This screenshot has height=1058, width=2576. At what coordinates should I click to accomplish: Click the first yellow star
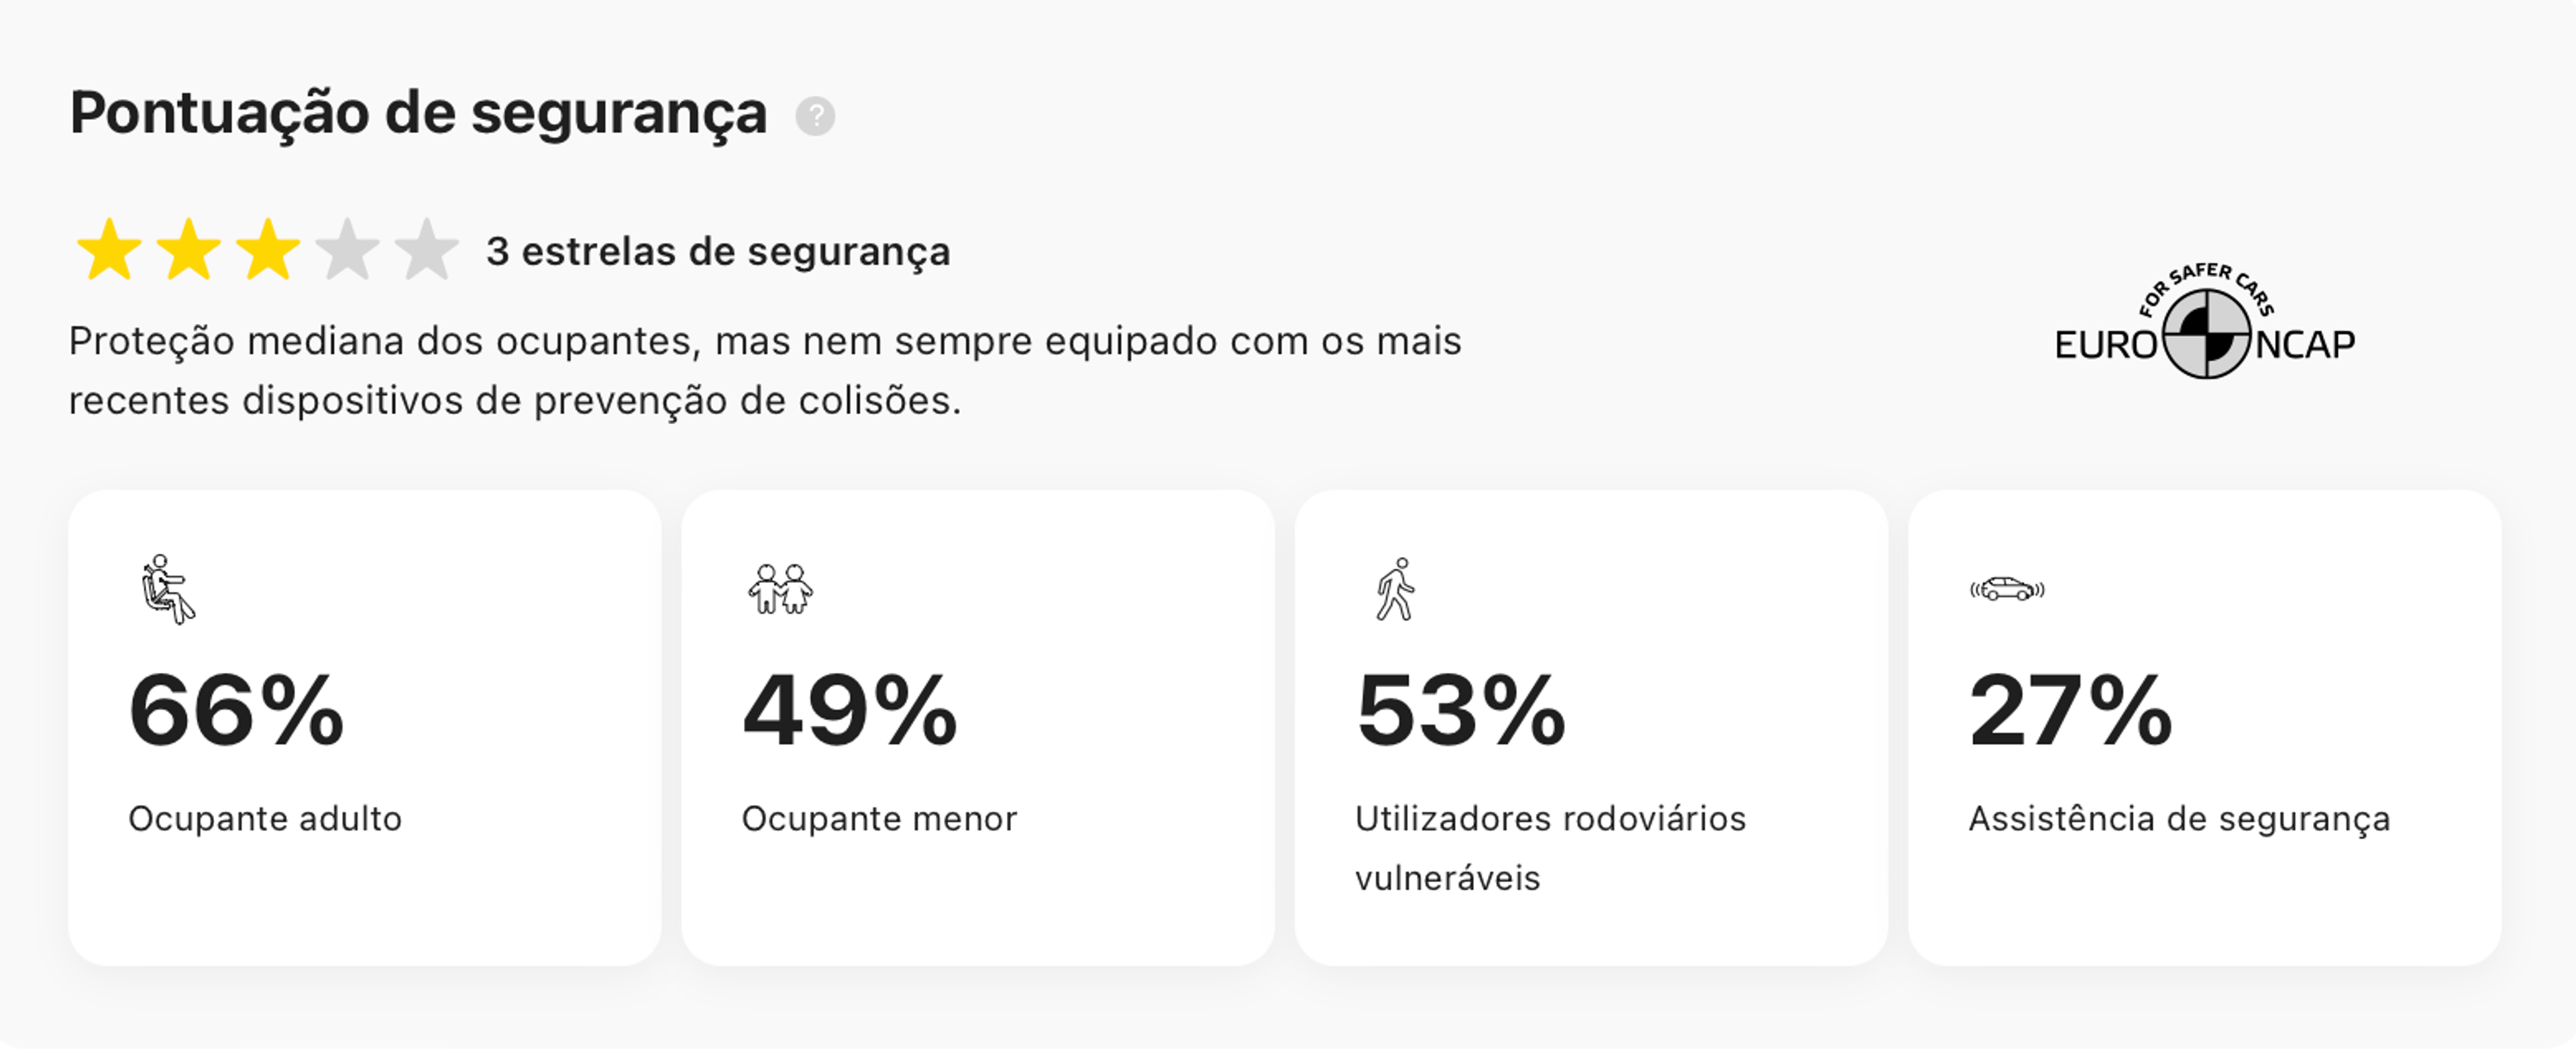pyautogui.click(x=109, y=250)
